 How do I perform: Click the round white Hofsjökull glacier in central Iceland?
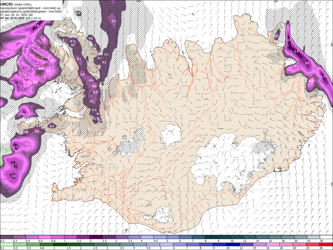click(x=171, y=134)
